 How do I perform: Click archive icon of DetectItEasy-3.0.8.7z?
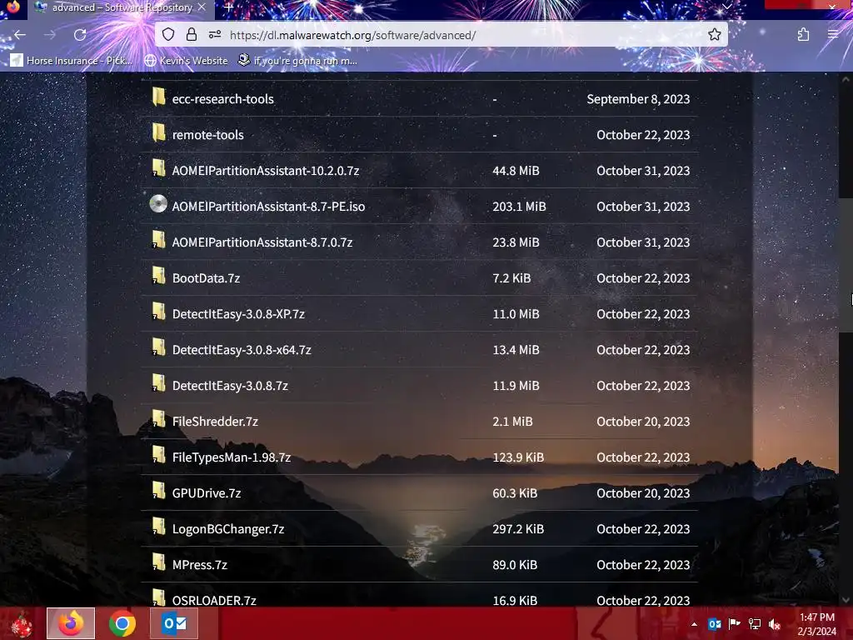coord(158,383)
